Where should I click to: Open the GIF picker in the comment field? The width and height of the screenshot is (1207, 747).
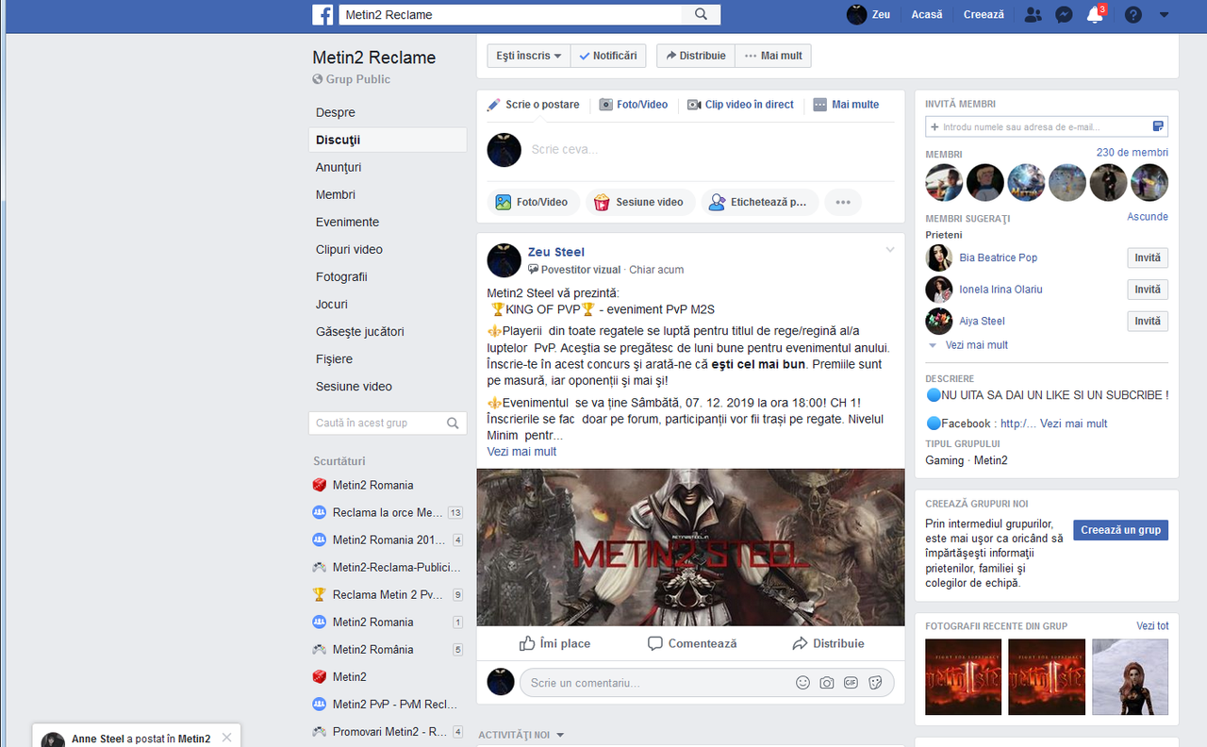(852, 682)
